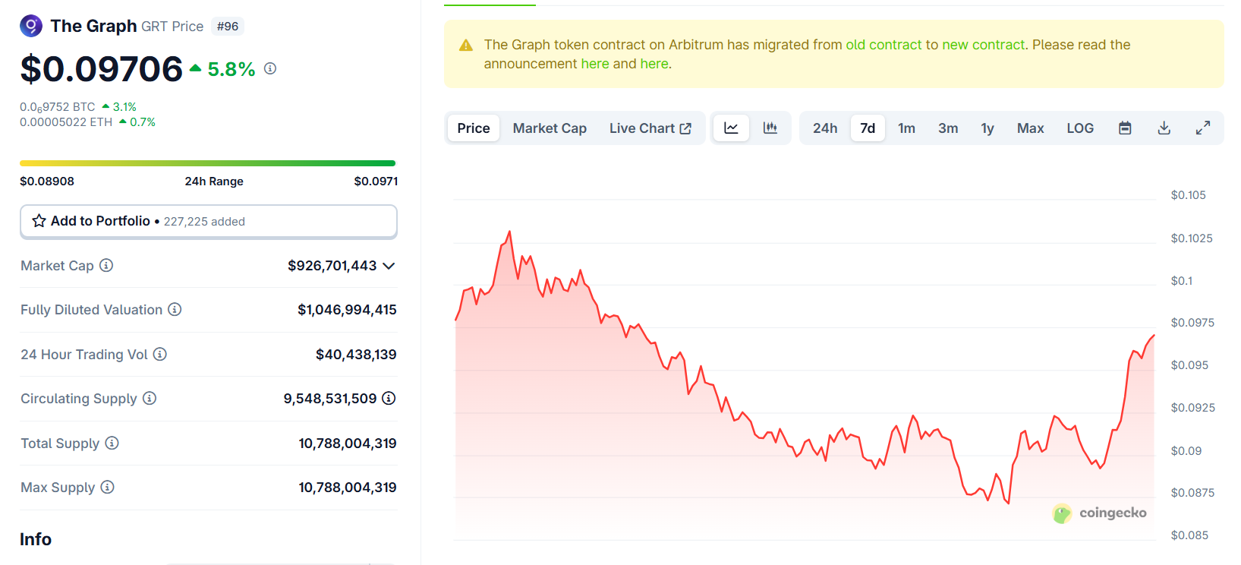Click the star icon in Add to Portfolio
This screenshot has width=1241, height=565.
39,221
